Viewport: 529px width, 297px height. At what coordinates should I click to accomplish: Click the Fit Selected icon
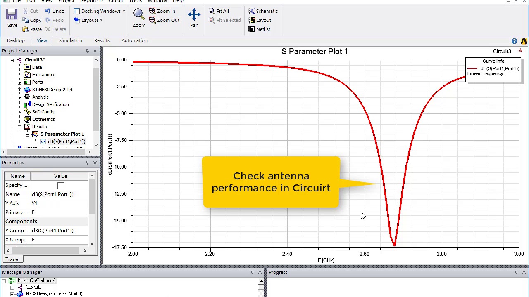(212, 20)
